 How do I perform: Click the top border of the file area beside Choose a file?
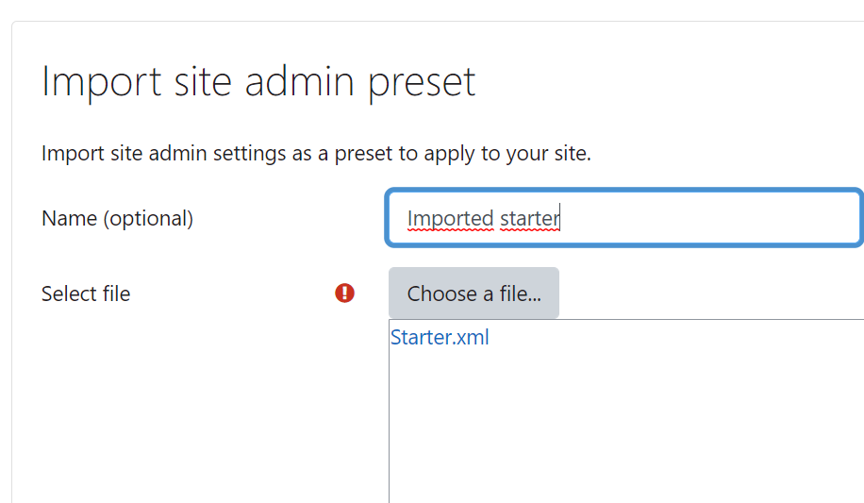point(711,319)
